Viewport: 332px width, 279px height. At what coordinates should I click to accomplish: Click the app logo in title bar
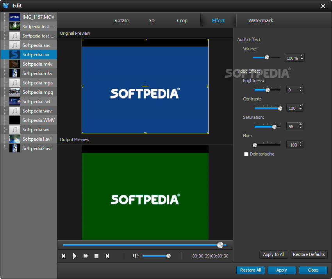pyautogui.click(x=6, y=5)
